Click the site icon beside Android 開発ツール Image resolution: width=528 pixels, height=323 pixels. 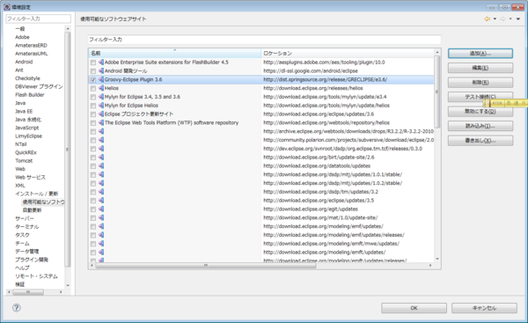pos(101,71)
